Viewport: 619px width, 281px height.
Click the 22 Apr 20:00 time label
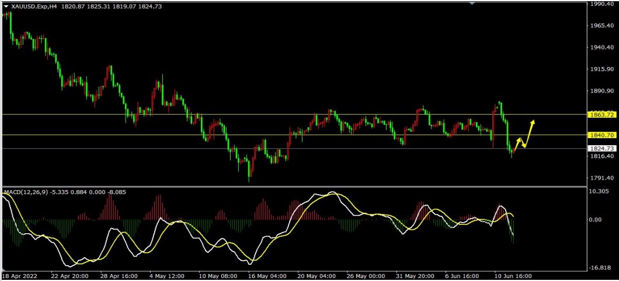pos(69,276)
